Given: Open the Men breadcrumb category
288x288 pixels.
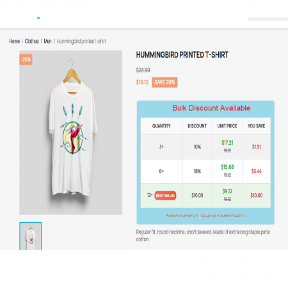Looking at the screenshot, I should click(x=48, y=41).
